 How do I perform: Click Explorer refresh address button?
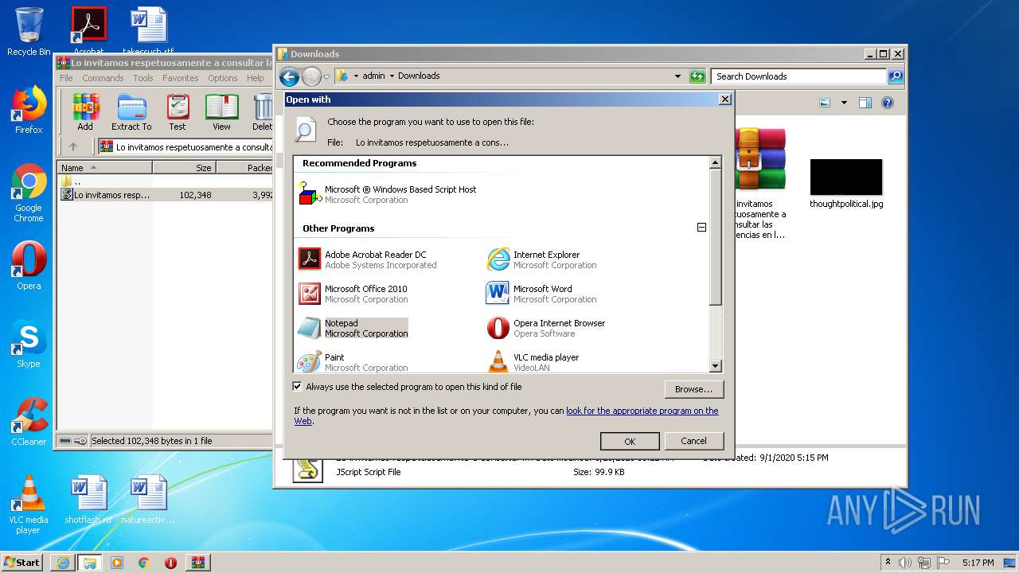[x=697, y=76]
